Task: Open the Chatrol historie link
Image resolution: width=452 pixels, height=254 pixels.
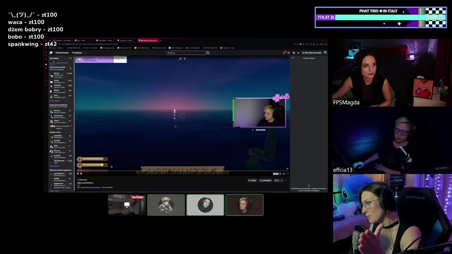Action: pos(62,63)
